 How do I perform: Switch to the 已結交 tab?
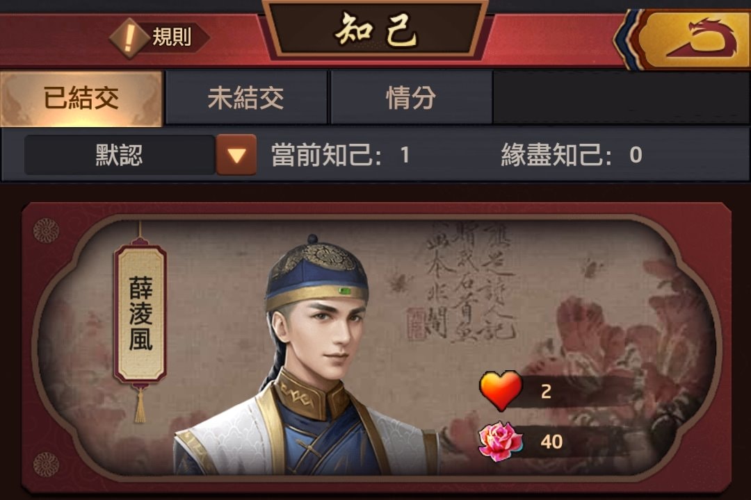(81, 99)
